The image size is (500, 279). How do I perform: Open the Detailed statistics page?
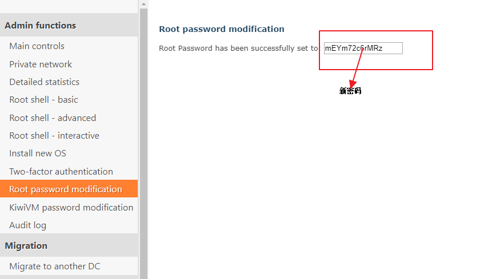(x=44, y=82)
